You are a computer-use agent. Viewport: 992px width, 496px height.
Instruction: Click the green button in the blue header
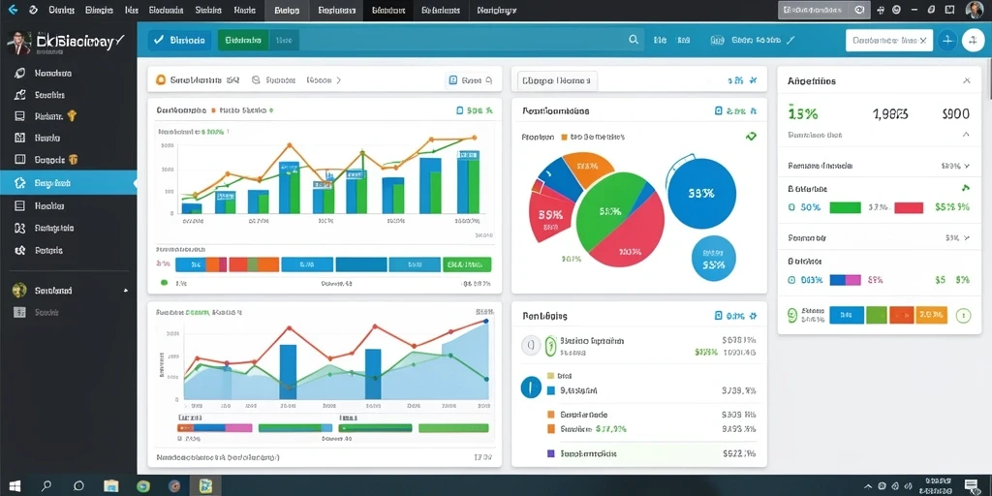click(243, 40)
